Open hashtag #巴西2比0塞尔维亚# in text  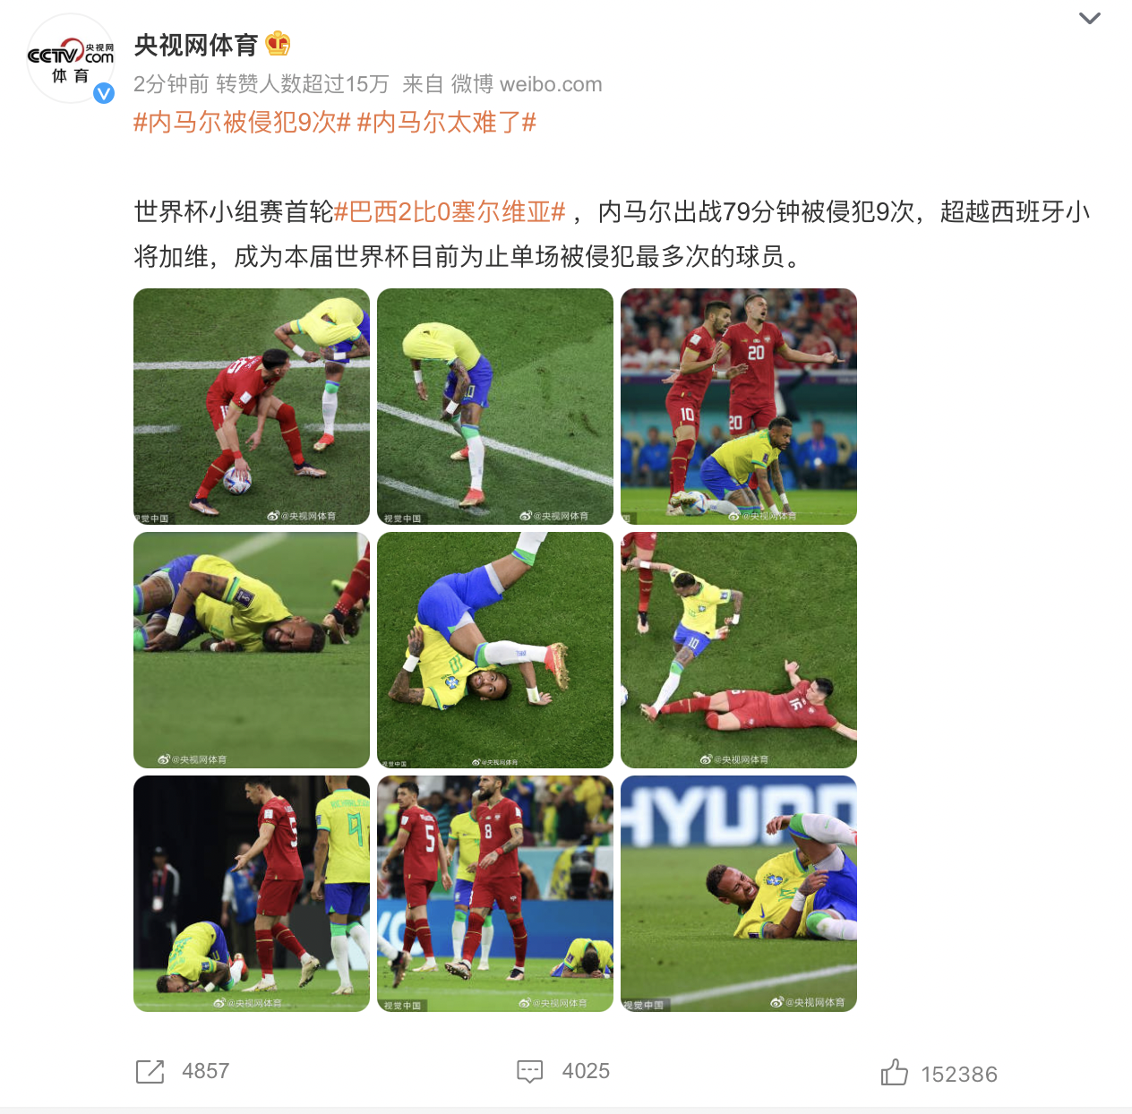(450, 212)
